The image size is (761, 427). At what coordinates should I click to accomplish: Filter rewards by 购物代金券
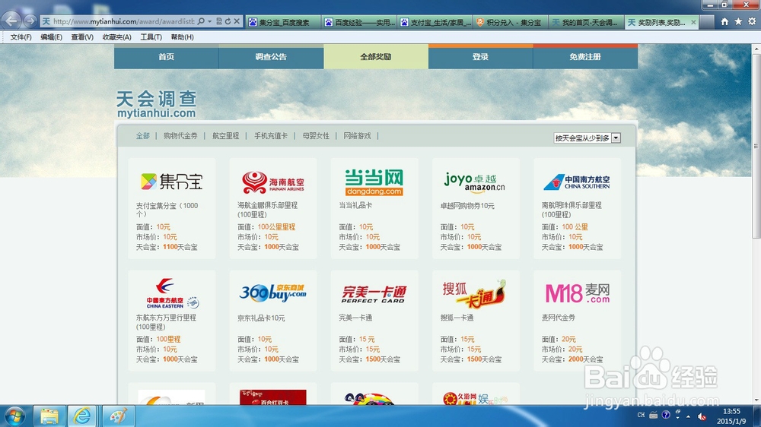pos(180,136)
